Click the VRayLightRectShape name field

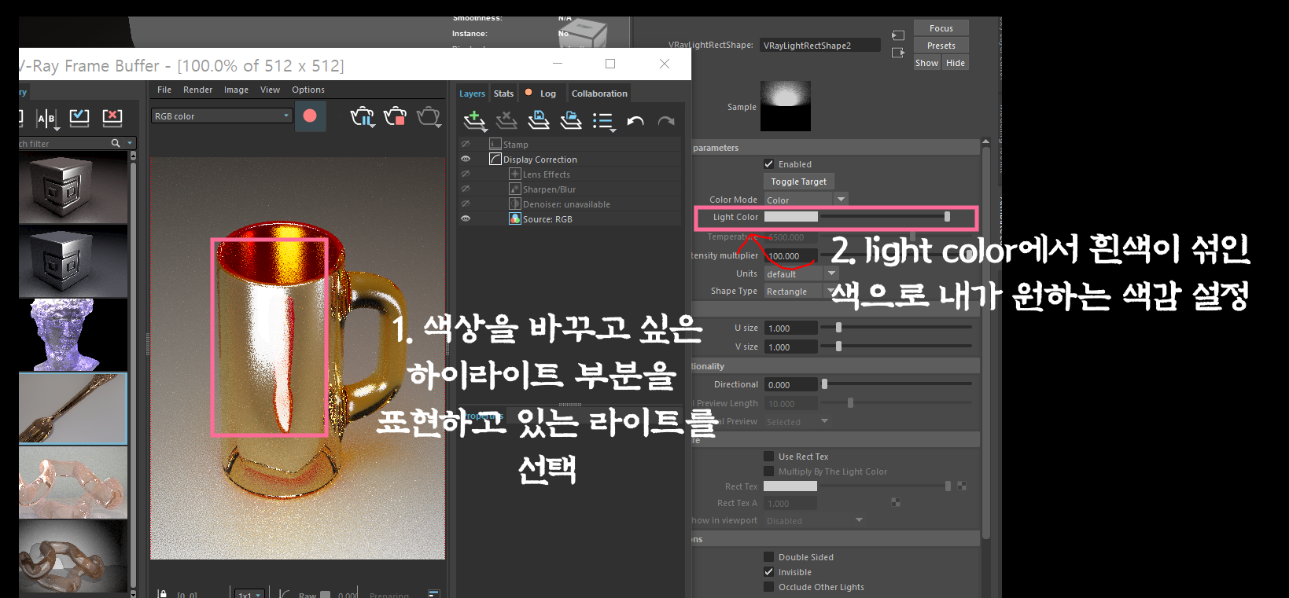click(x=820, y=46)
